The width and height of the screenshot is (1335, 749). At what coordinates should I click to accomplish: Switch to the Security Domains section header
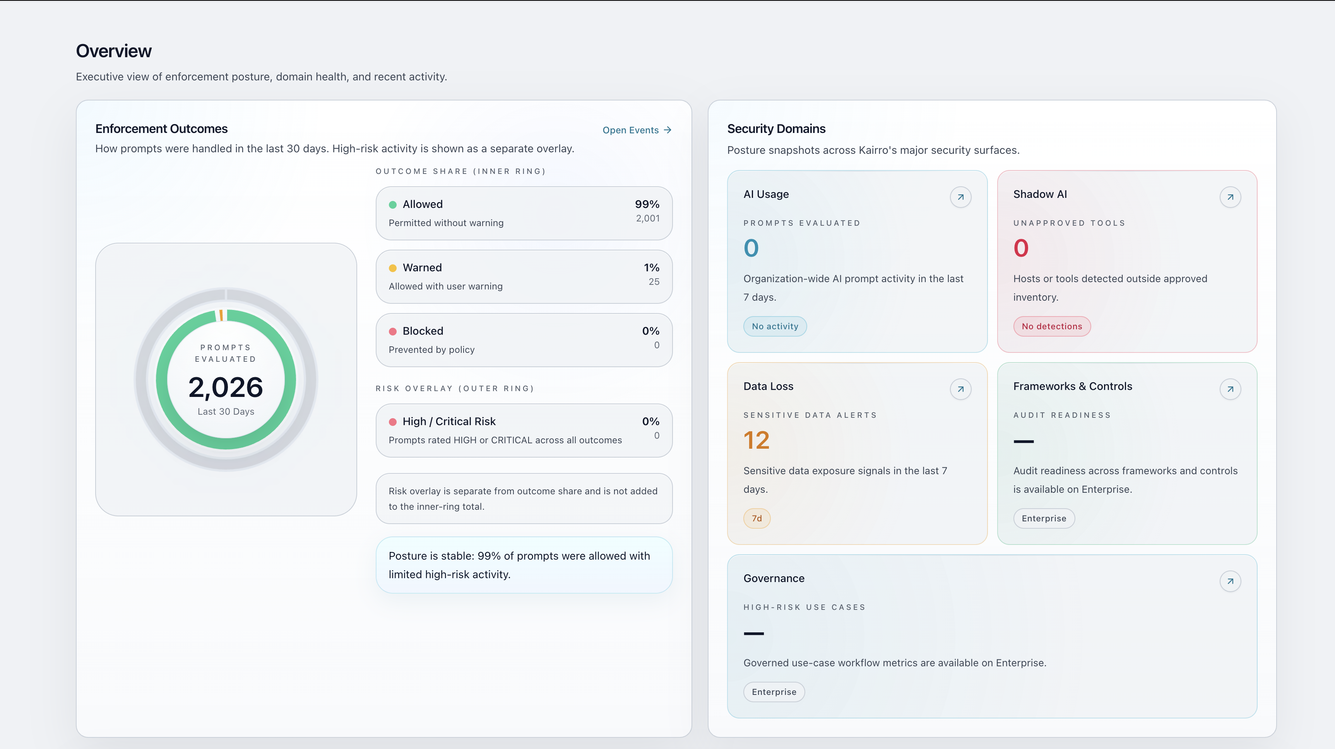click(x=776, y=128)
